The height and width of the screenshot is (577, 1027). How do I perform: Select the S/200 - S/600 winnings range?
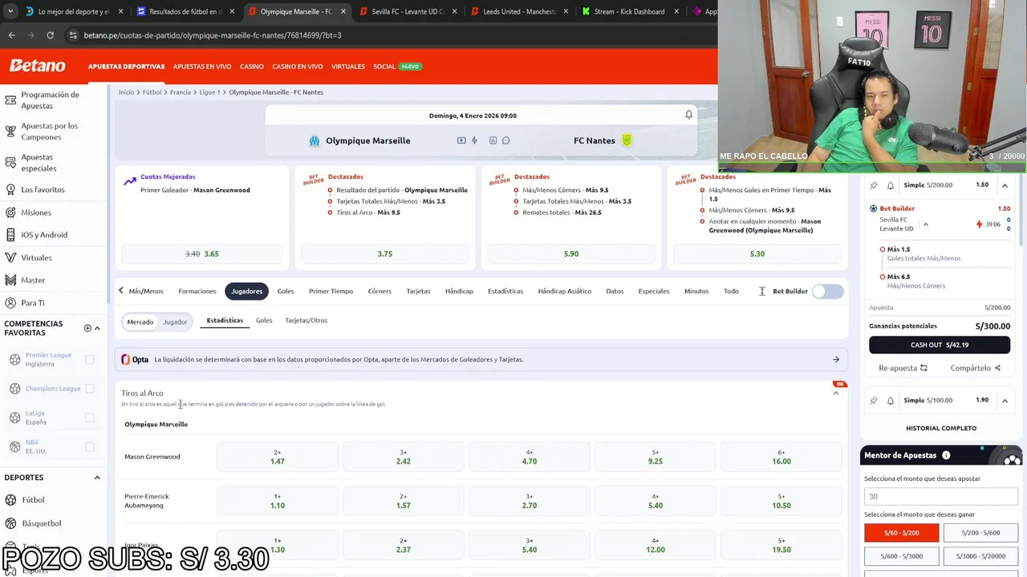click(980, 532)
